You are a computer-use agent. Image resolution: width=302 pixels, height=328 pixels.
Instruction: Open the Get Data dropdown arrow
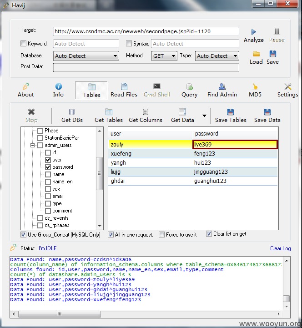204,116
